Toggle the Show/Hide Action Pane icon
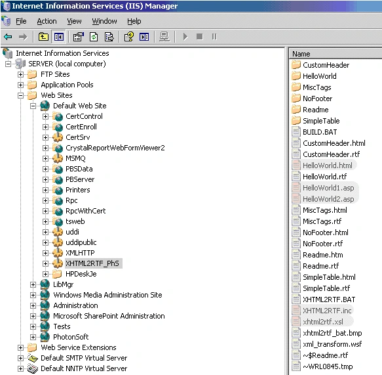 (x=144, y=37)
